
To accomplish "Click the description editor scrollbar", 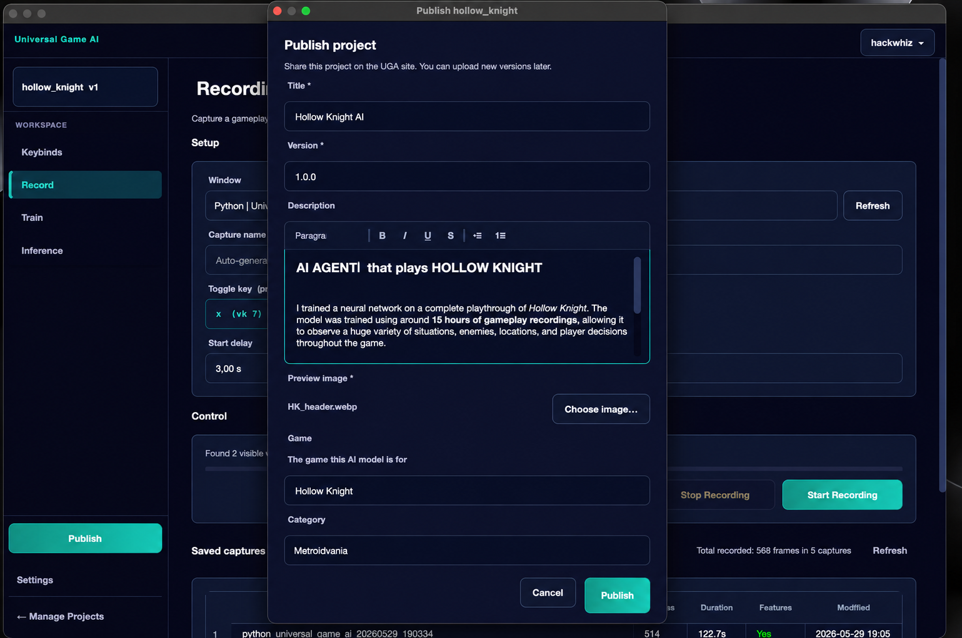I will point(637,285).
